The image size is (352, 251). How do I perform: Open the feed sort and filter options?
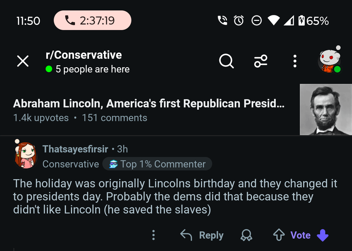pos(261,61)
